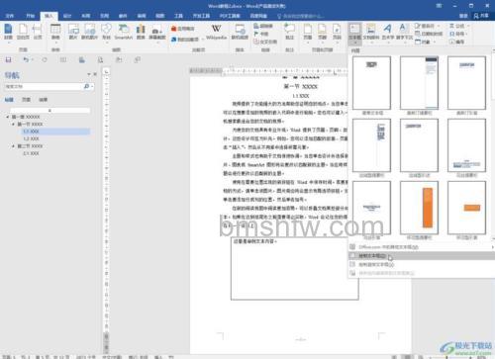Collapse the 第二节 XXXX heading
The height and width of the screenshot is (359, 495).
click(x=13, y=145)
